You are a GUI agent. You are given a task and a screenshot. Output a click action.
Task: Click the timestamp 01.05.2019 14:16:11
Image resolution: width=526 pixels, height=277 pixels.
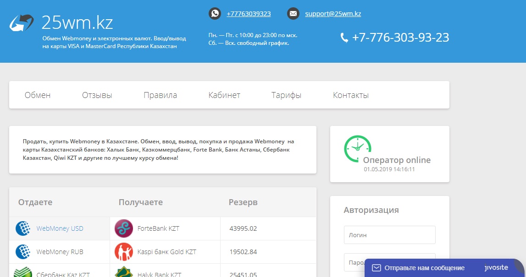389,169
